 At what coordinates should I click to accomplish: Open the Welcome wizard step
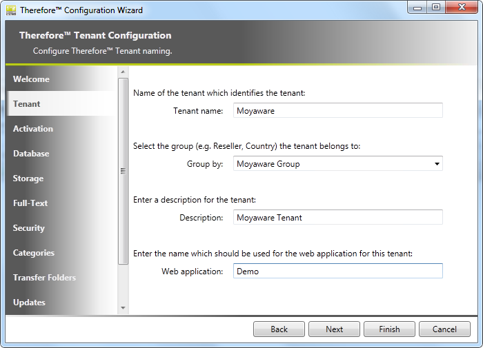pyautogui.click(x=31, y=79)
